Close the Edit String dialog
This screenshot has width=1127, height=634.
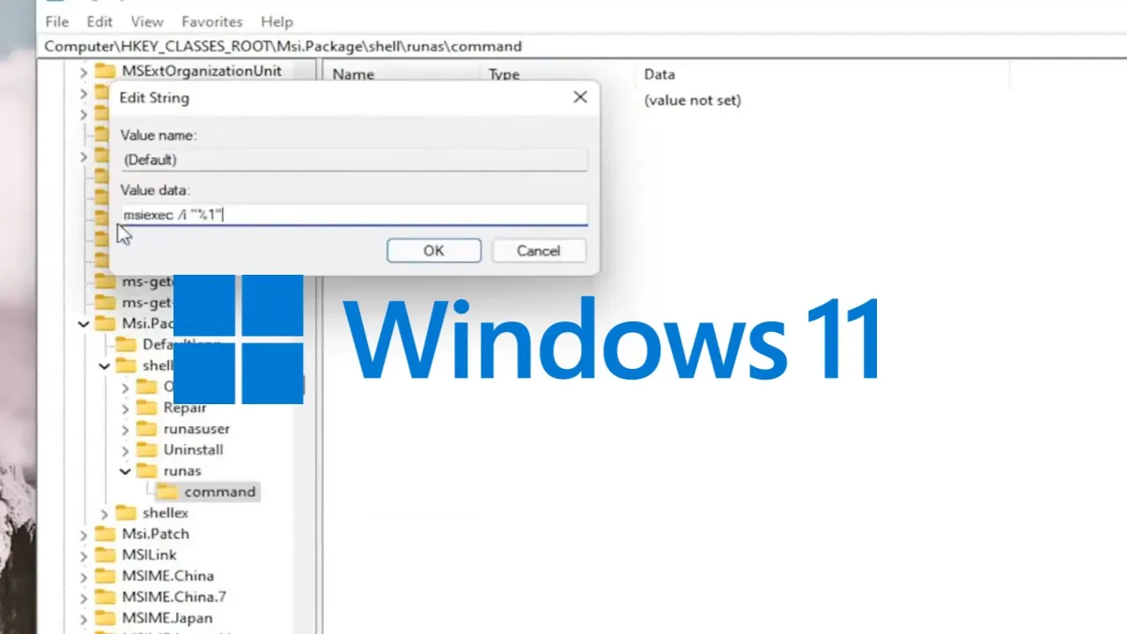click(580, 97)
